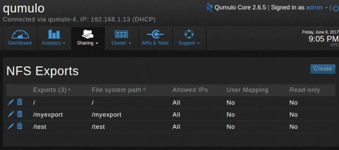Delete the /myexport export via trash icon

click(20, 114)
